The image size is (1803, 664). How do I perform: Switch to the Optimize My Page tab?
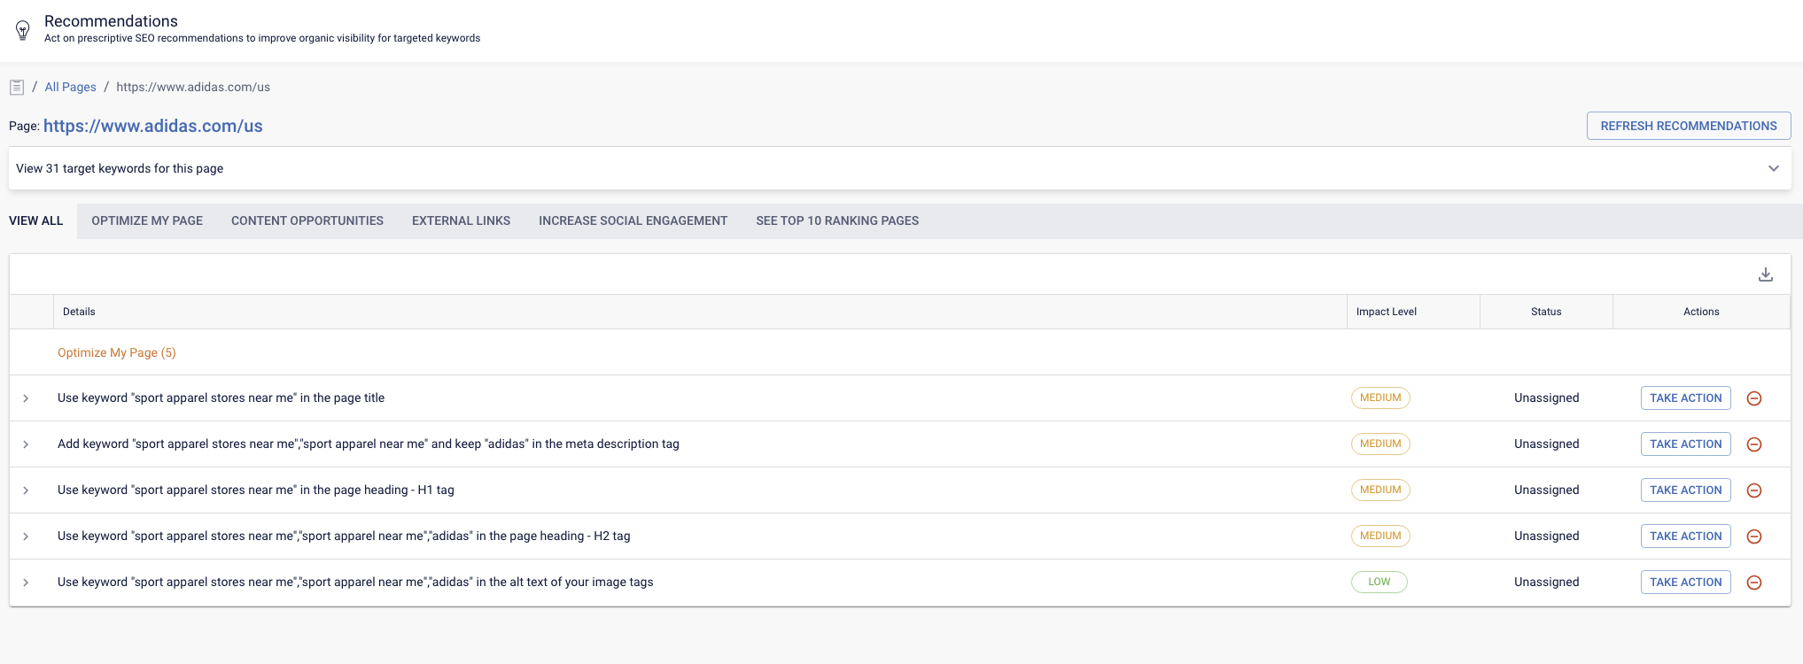(x=147, y=221)
